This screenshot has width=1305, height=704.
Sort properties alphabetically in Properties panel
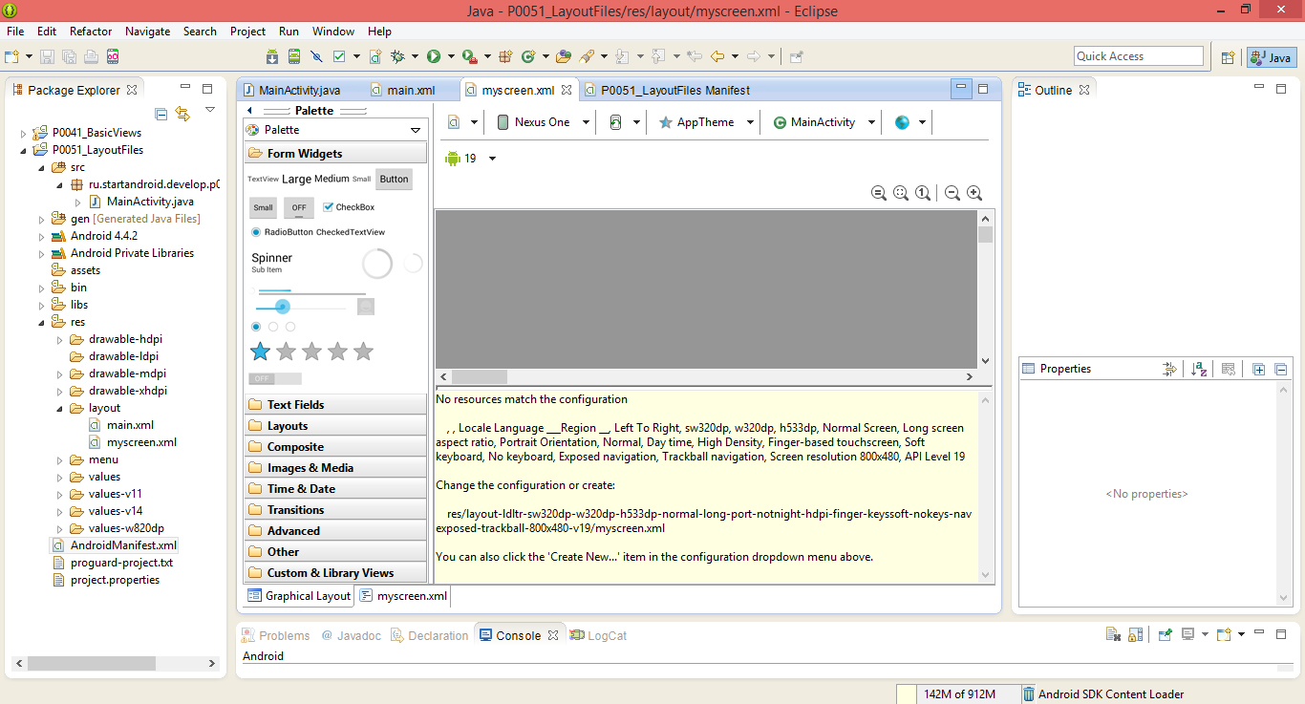[x=1199, y=369]
